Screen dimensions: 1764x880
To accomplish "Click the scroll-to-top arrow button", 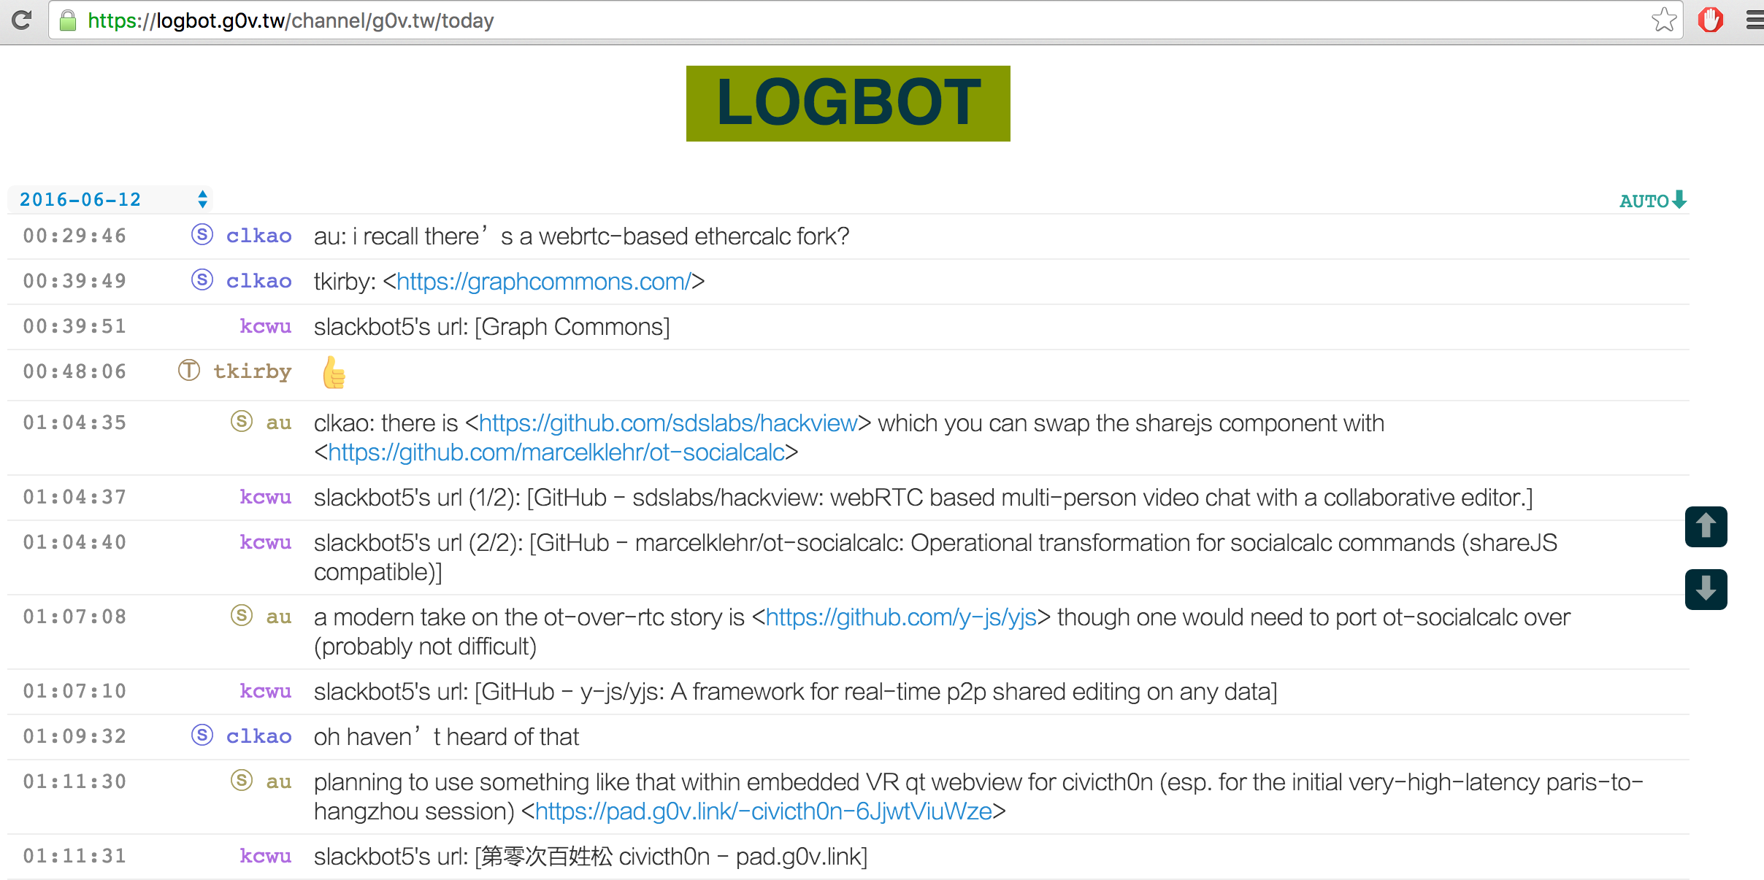I will (x=1706, y=526).
